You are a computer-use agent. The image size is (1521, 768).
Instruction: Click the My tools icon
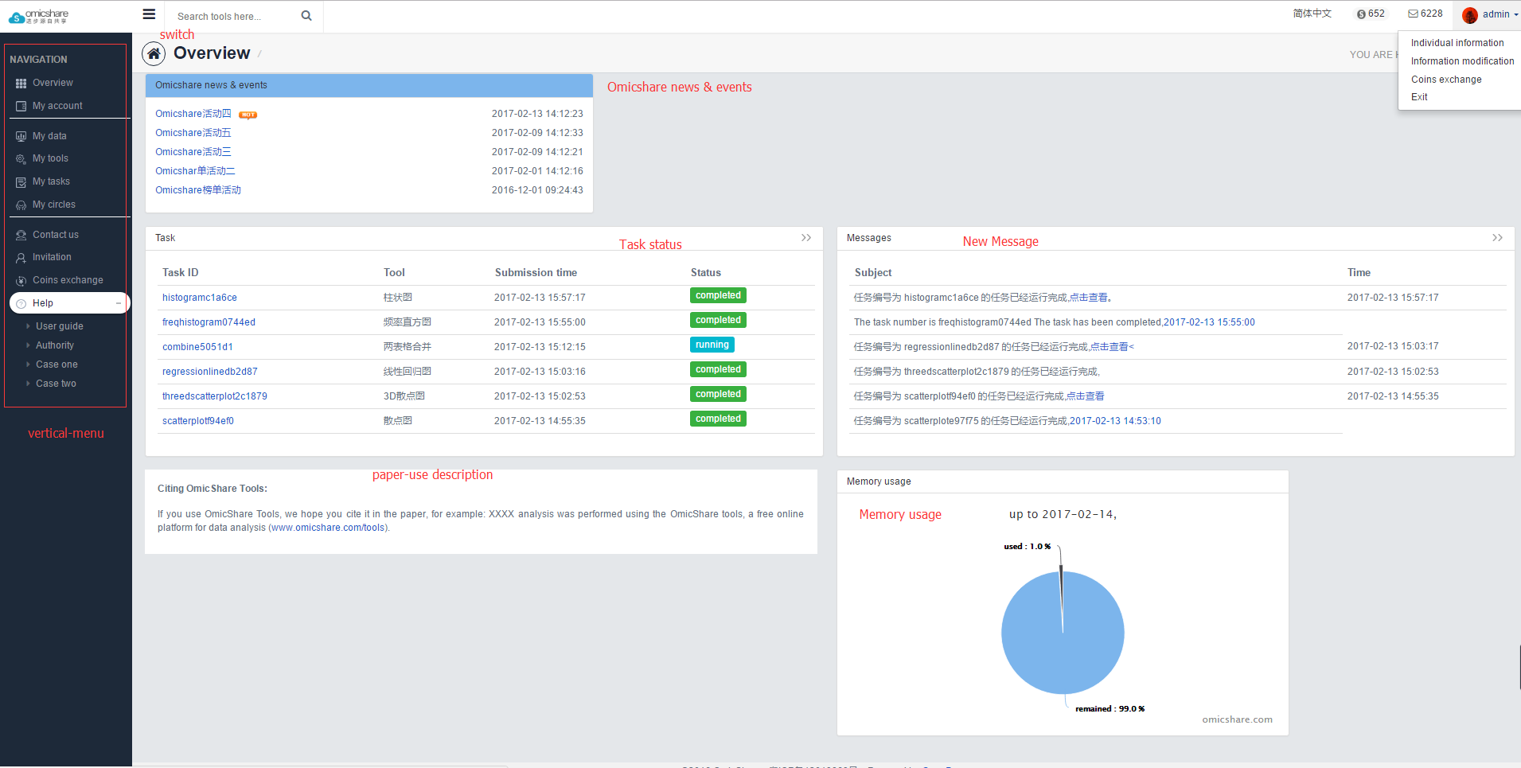pos(21,159)
